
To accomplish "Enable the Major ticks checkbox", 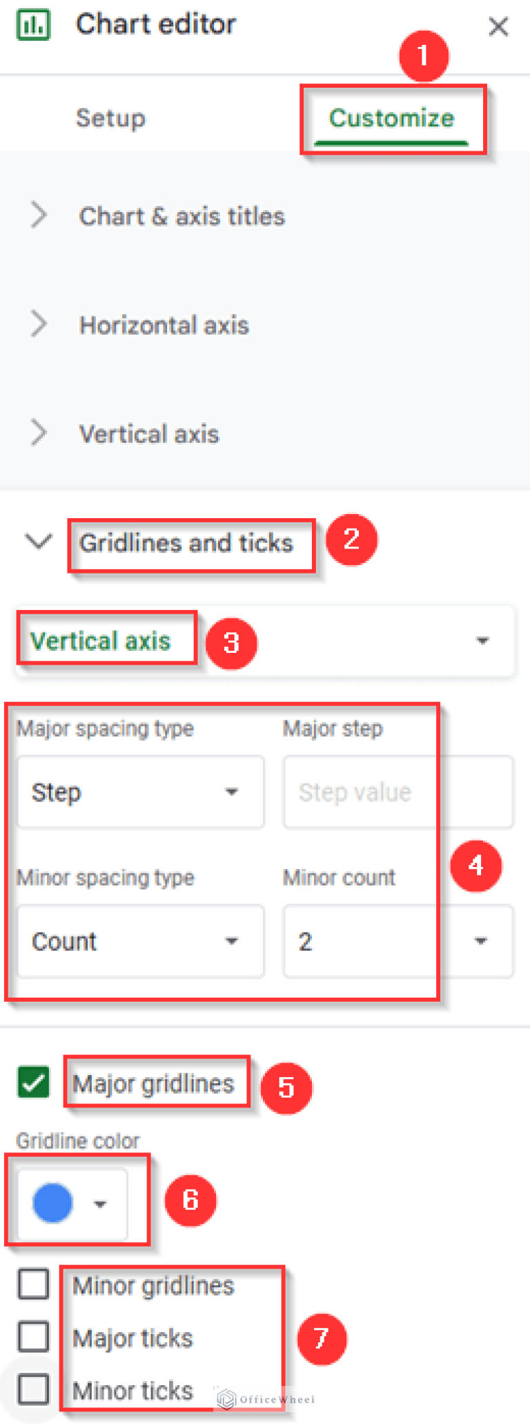I will 32,1337.
